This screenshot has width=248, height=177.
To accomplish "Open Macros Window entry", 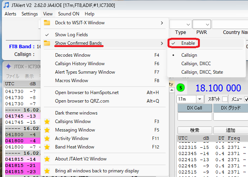I will (x=104, y=81).
